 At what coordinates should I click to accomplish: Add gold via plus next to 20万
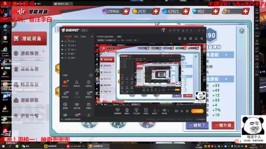(x=156, y=11)
